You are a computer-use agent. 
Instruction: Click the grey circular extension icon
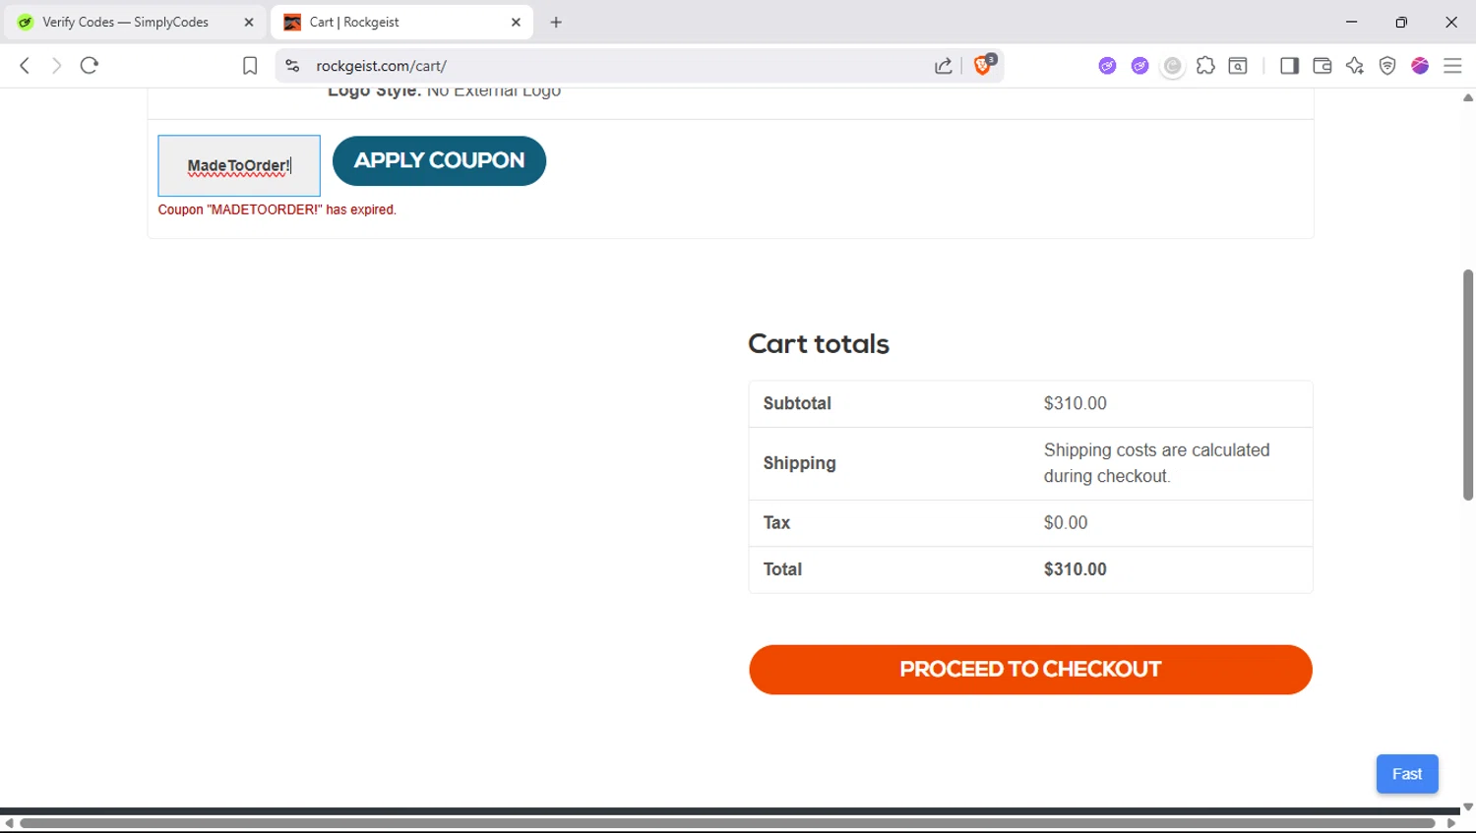[1173, 66]
